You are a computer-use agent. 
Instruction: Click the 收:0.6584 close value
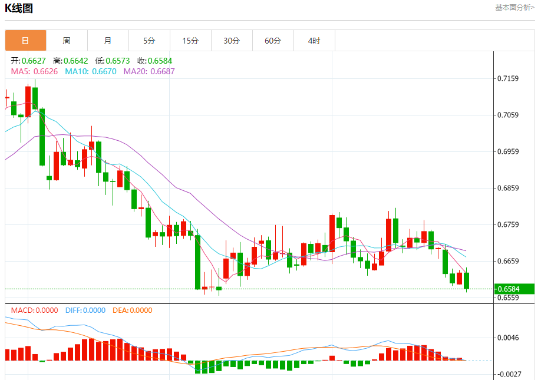pyautogui.click(x=154, y=61)
